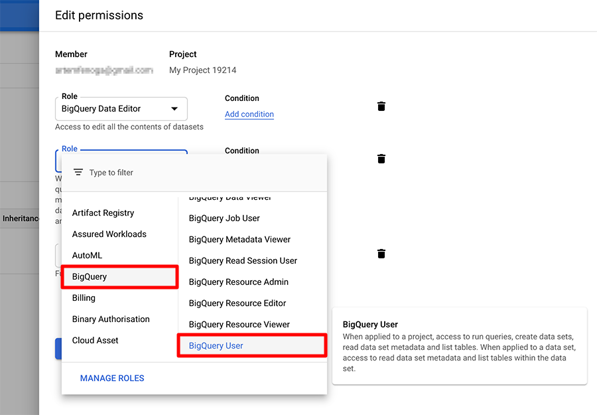Image resolution: width=597 pixels, height=415 pixels.
Task: Click the trash icon beside the second Role field
Action: click(x=381, y=159)
